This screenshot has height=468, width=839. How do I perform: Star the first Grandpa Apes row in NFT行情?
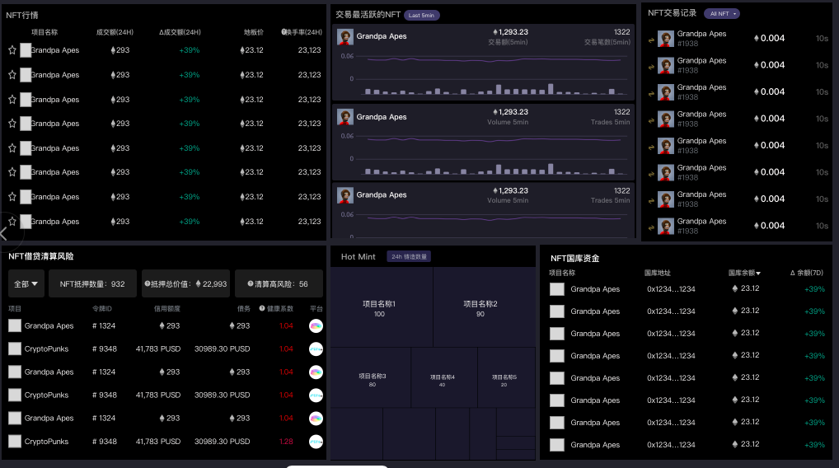(12, 50)
